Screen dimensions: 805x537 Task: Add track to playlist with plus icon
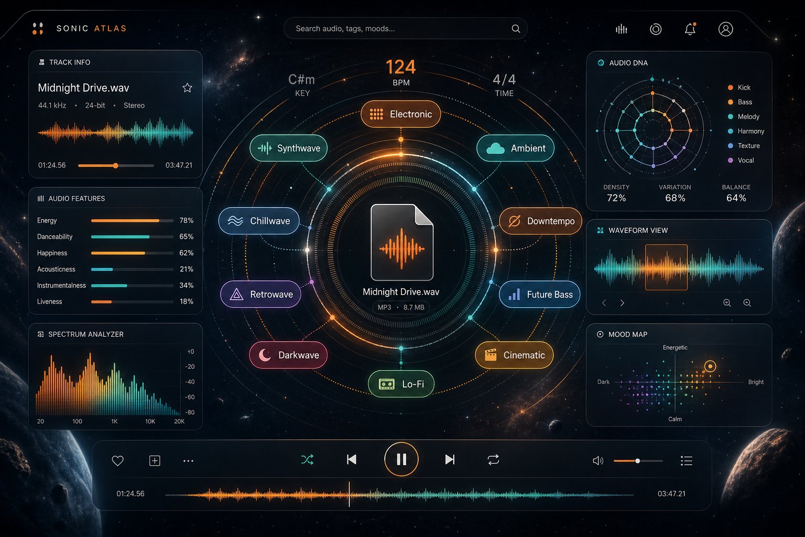click(155, 460)
